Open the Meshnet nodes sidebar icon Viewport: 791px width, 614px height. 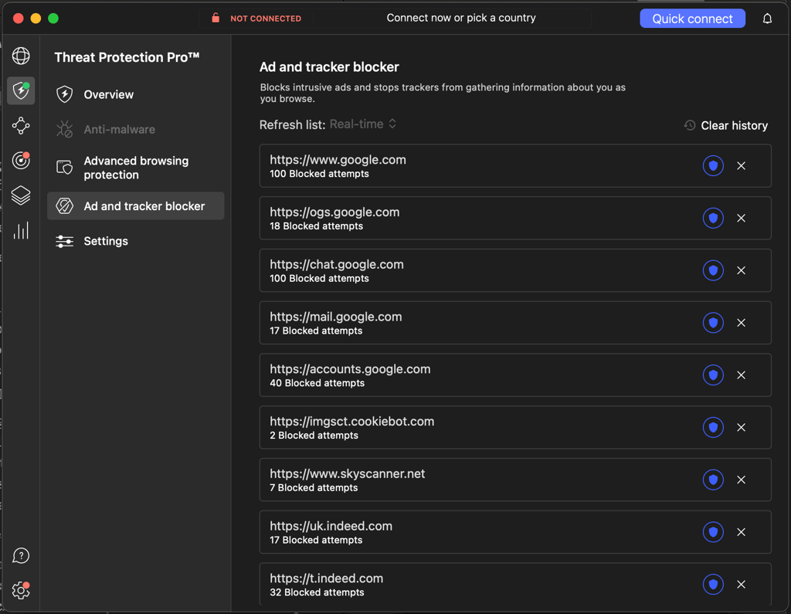[21, 126]
